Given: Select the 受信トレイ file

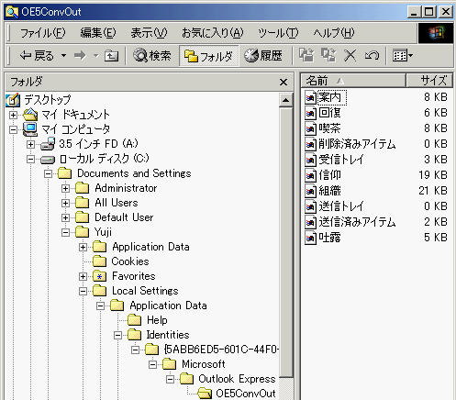Looking at the screenshot, I should (x=341, y=160).
